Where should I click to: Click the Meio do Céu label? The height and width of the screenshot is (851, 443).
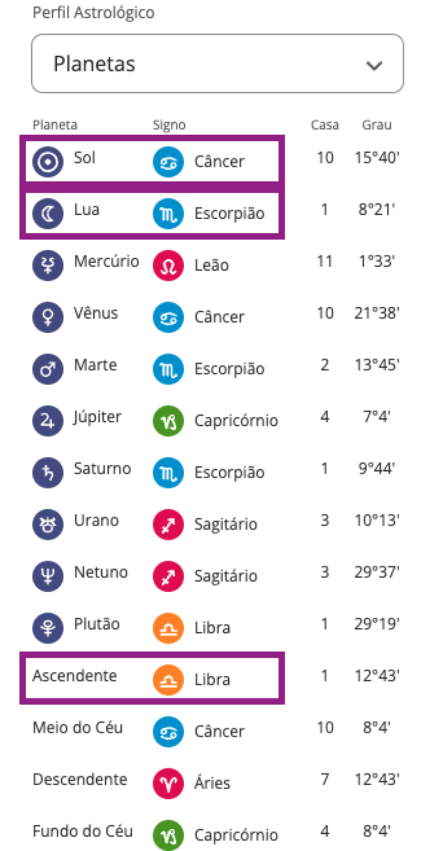[77, 728]
